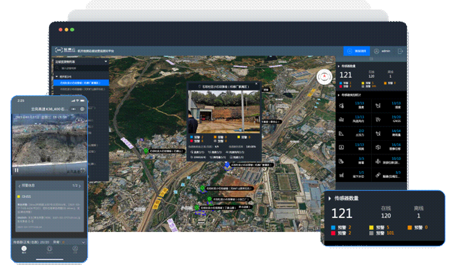Open the GNSS sensor tile 19/20
Image resolution: width=456 pixels, height=276 pixels.
tap(389, 119)
